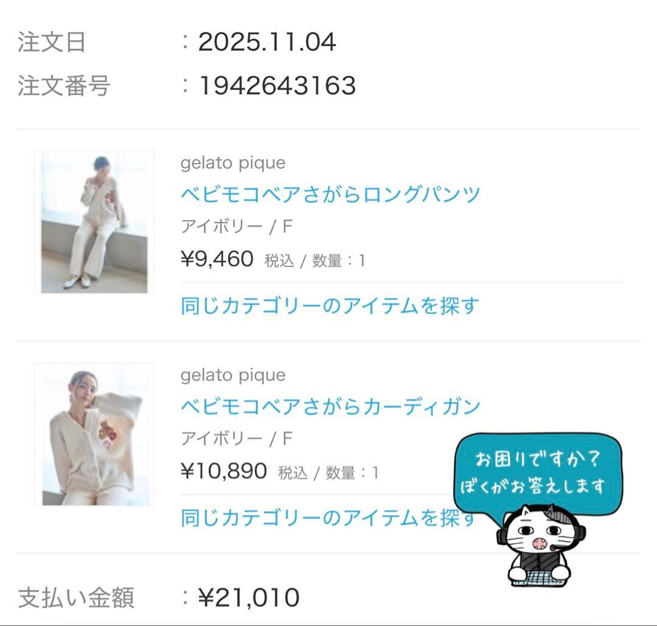This screenshot has height=626, width=657.
Task: Open ベビモコベアさがらカーディガン product link
Action: click(x=330, y=406)
